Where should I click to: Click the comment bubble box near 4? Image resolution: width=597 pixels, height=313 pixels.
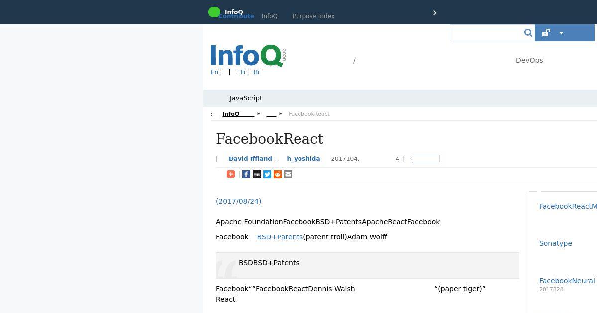(425, 159)
